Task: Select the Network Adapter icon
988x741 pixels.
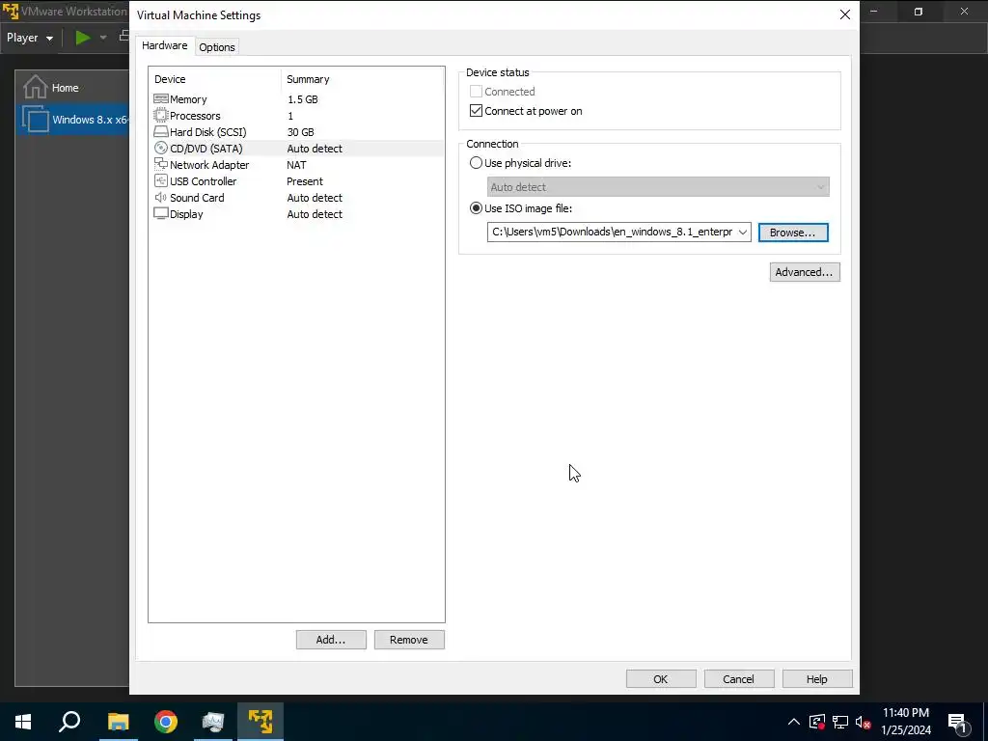Action: tap(161, 164)
